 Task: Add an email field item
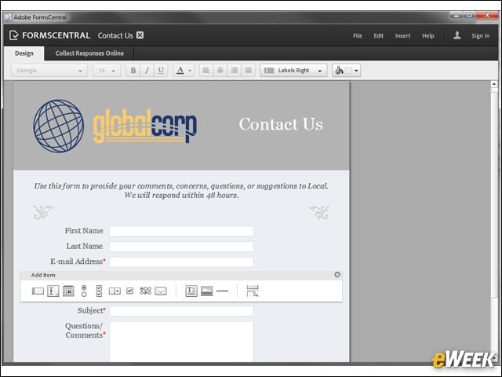pyautogui.click(x=161, y=291)
